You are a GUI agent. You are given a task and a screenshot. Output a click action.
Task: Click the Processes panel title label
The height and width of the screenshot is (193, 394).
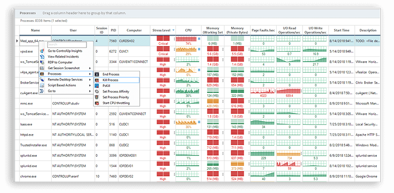click(28, 13)
